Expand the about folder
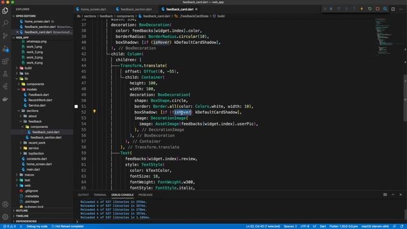The width and height of the screenshot is (407, 229). (32, 116)
